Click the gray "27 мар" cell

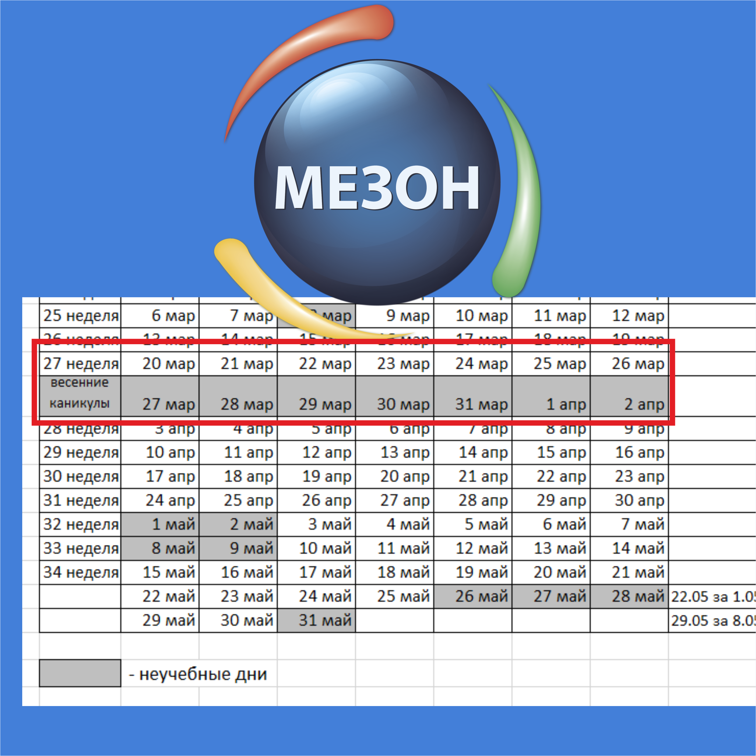pyautogui.click(x=160, y=396)
